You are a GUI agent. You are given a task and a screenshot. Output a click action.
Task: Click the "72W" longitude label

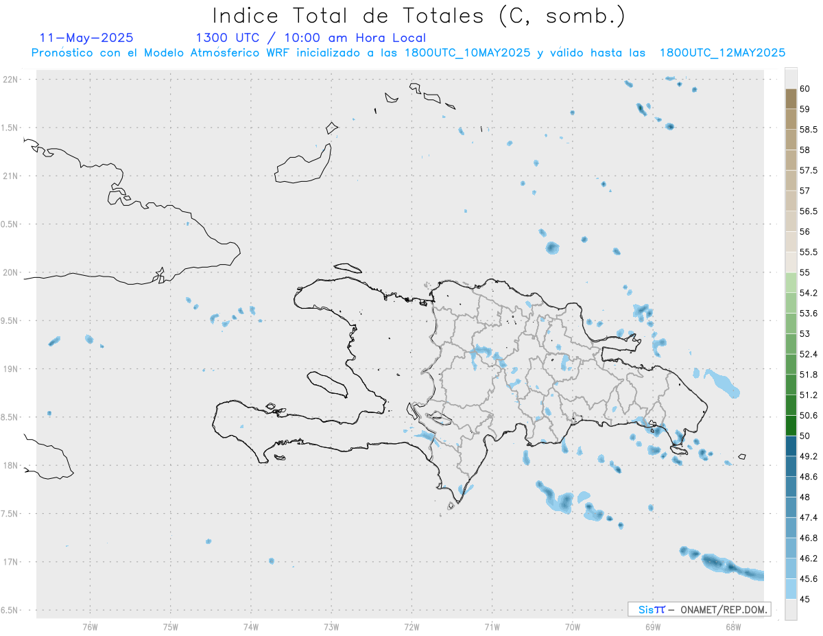(x=411, y=626)
